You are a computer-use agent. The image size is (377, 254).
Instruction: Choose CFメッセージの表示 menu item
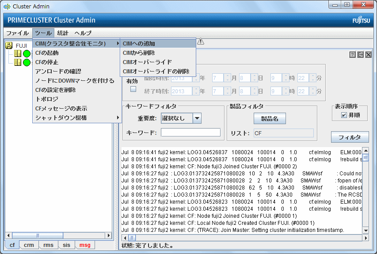coord(77,108)
